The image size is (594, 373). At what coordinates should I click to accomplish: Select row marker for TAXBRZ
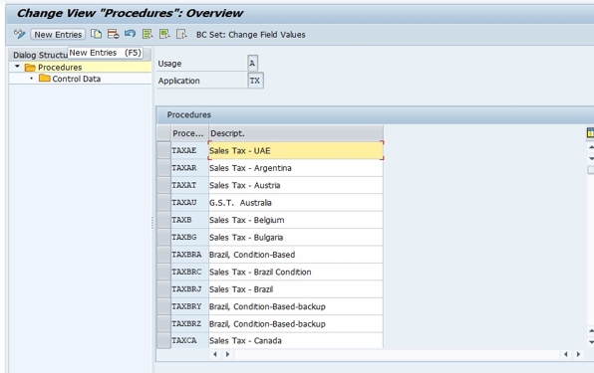pos(164,324)
